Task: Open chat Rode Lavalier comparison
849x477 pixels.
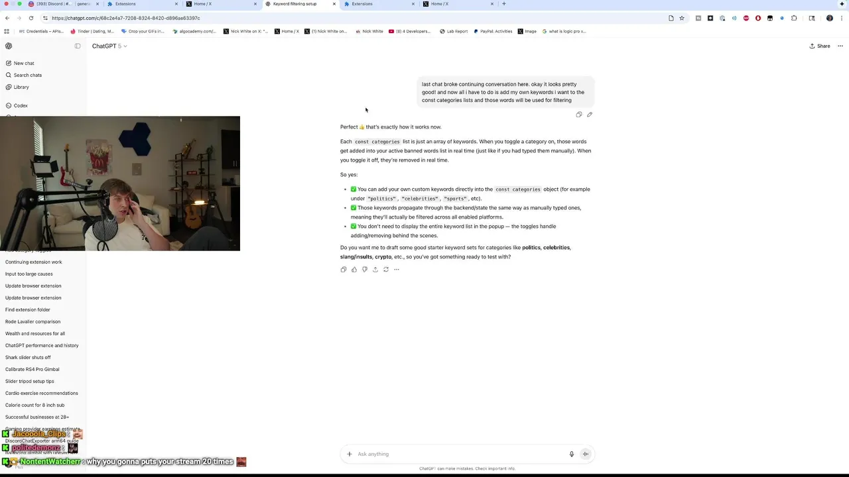Action: [33, 321]
